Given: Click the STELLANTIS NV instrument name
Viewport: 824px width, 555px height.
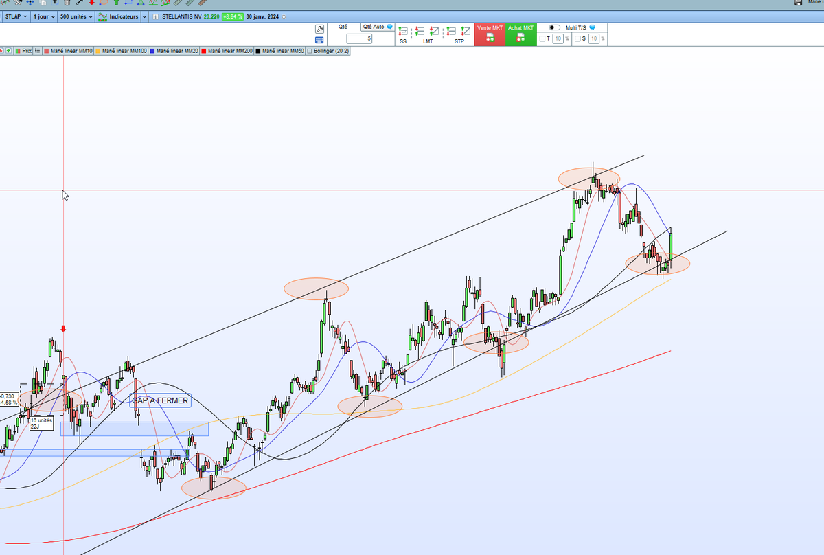Looking at the screenshot, I should [x=181, y=16].
